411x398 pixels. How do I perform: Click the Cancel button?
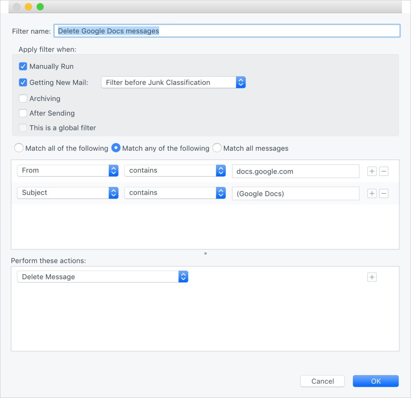322,381
